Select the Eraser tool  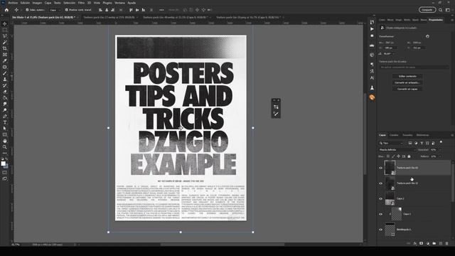point(5,92)
